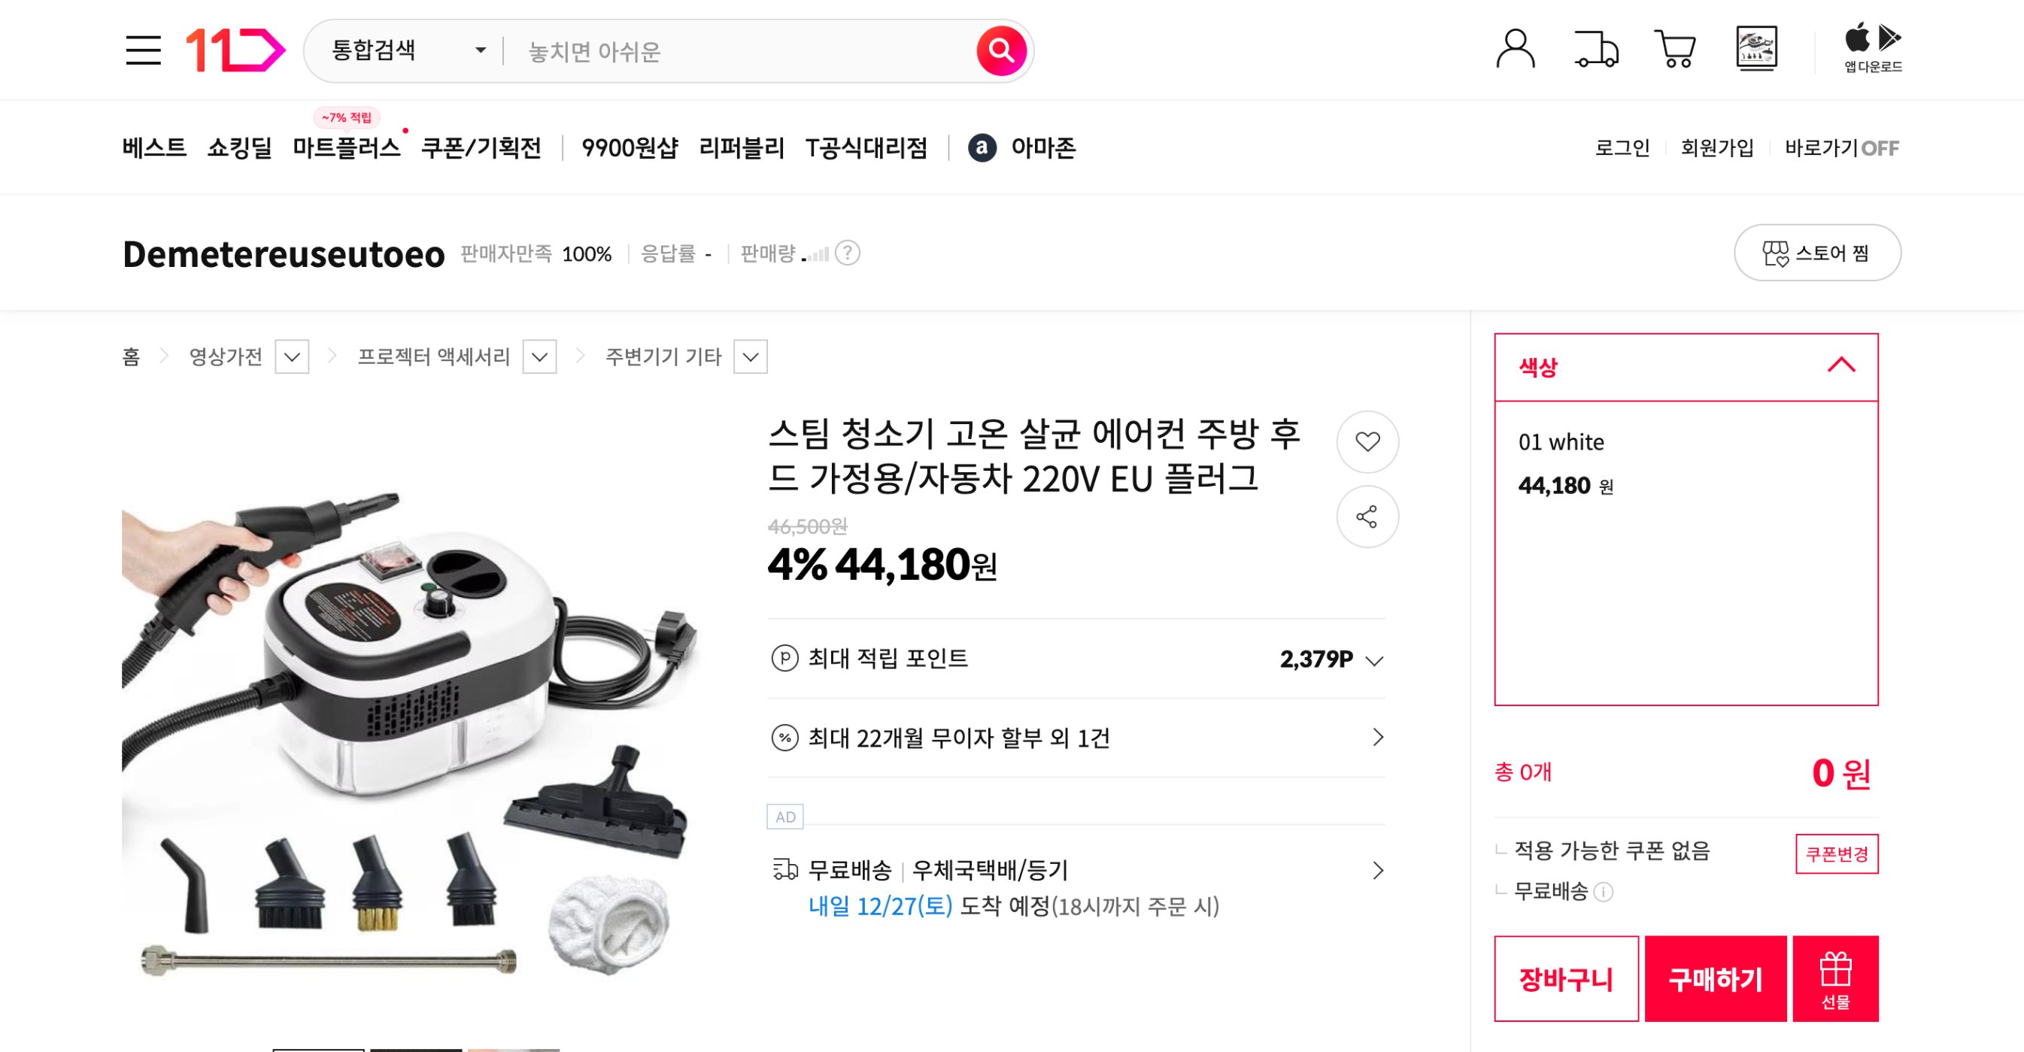Open My Page via the person icon

pyautogui.click(x=1515, y=50)
